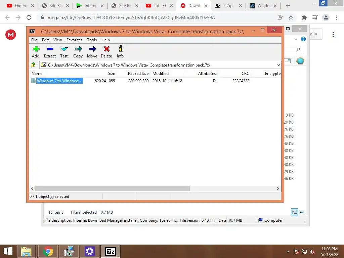Image resolution: width=344 pixels, height=258 pixels.
Task: Open the Settings gear taskbar app
Action: point(89,251)
